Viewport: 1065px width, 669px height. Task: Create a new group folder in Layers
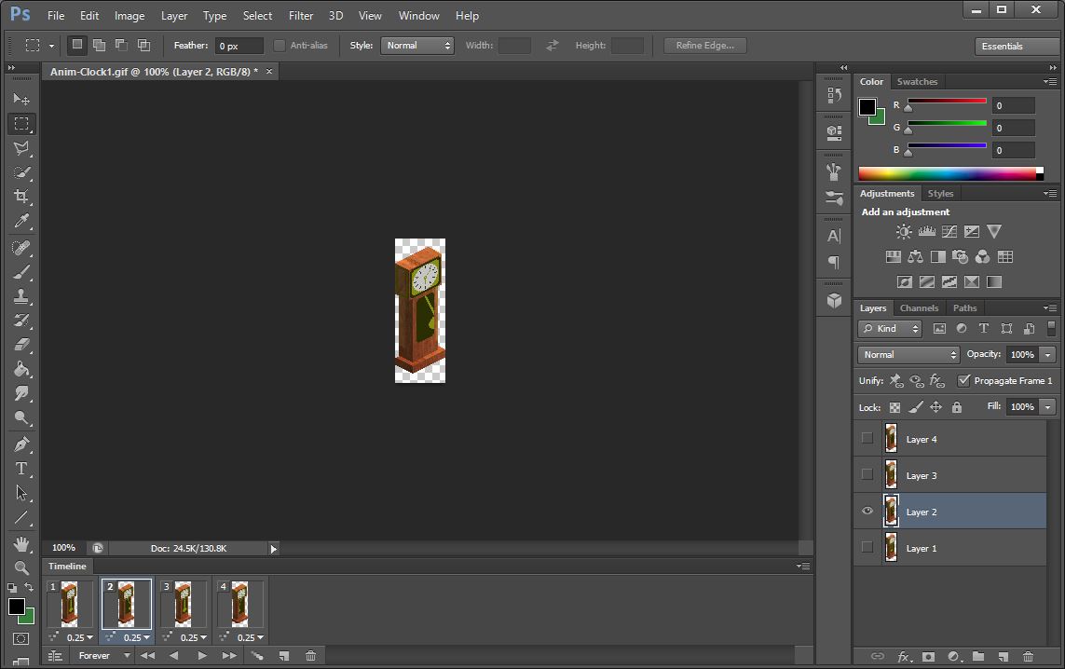(978, 656)
